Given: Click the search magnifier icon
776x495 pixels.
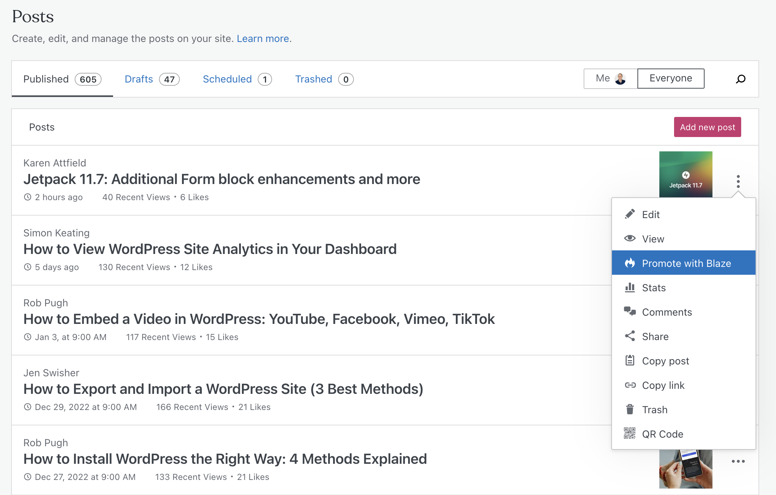Looking at the screenshot, I should coord(740,79).
